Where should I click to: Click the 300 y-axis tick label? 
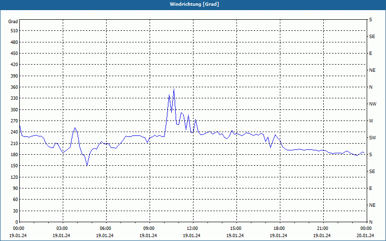coord(14,109)
